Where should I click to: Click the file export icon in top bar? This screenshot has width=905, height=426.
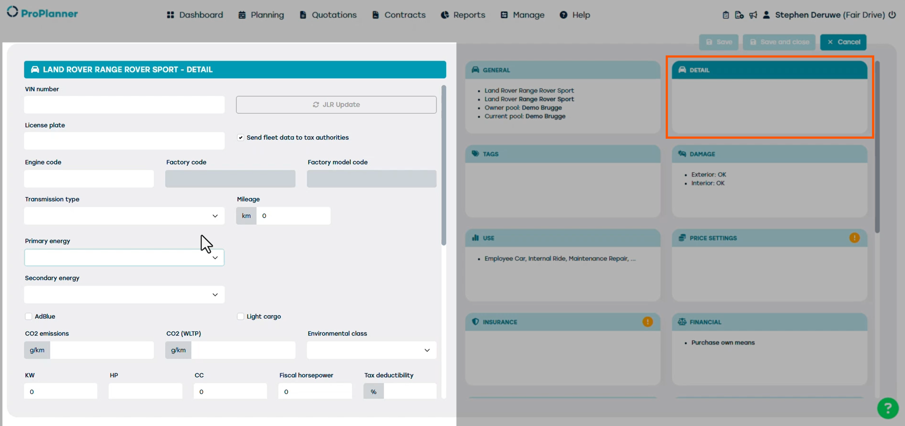[739, 15]
